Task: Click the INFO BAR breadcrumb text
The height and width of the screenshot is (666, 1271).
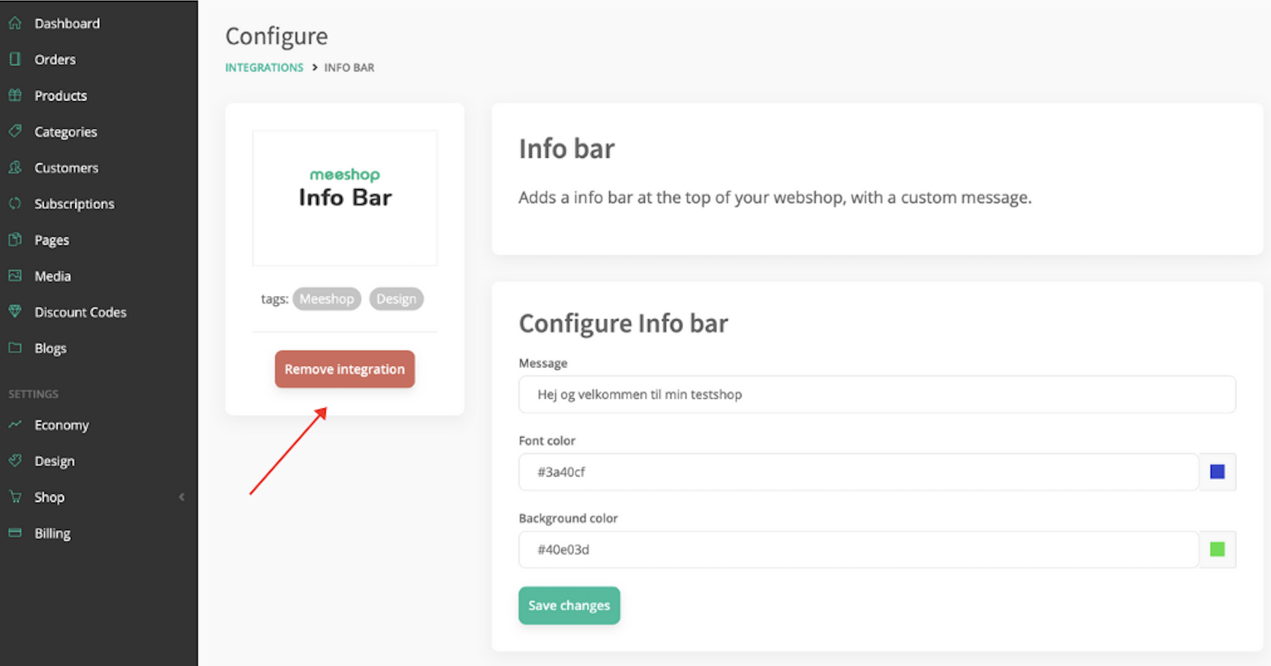Action: 349,67
